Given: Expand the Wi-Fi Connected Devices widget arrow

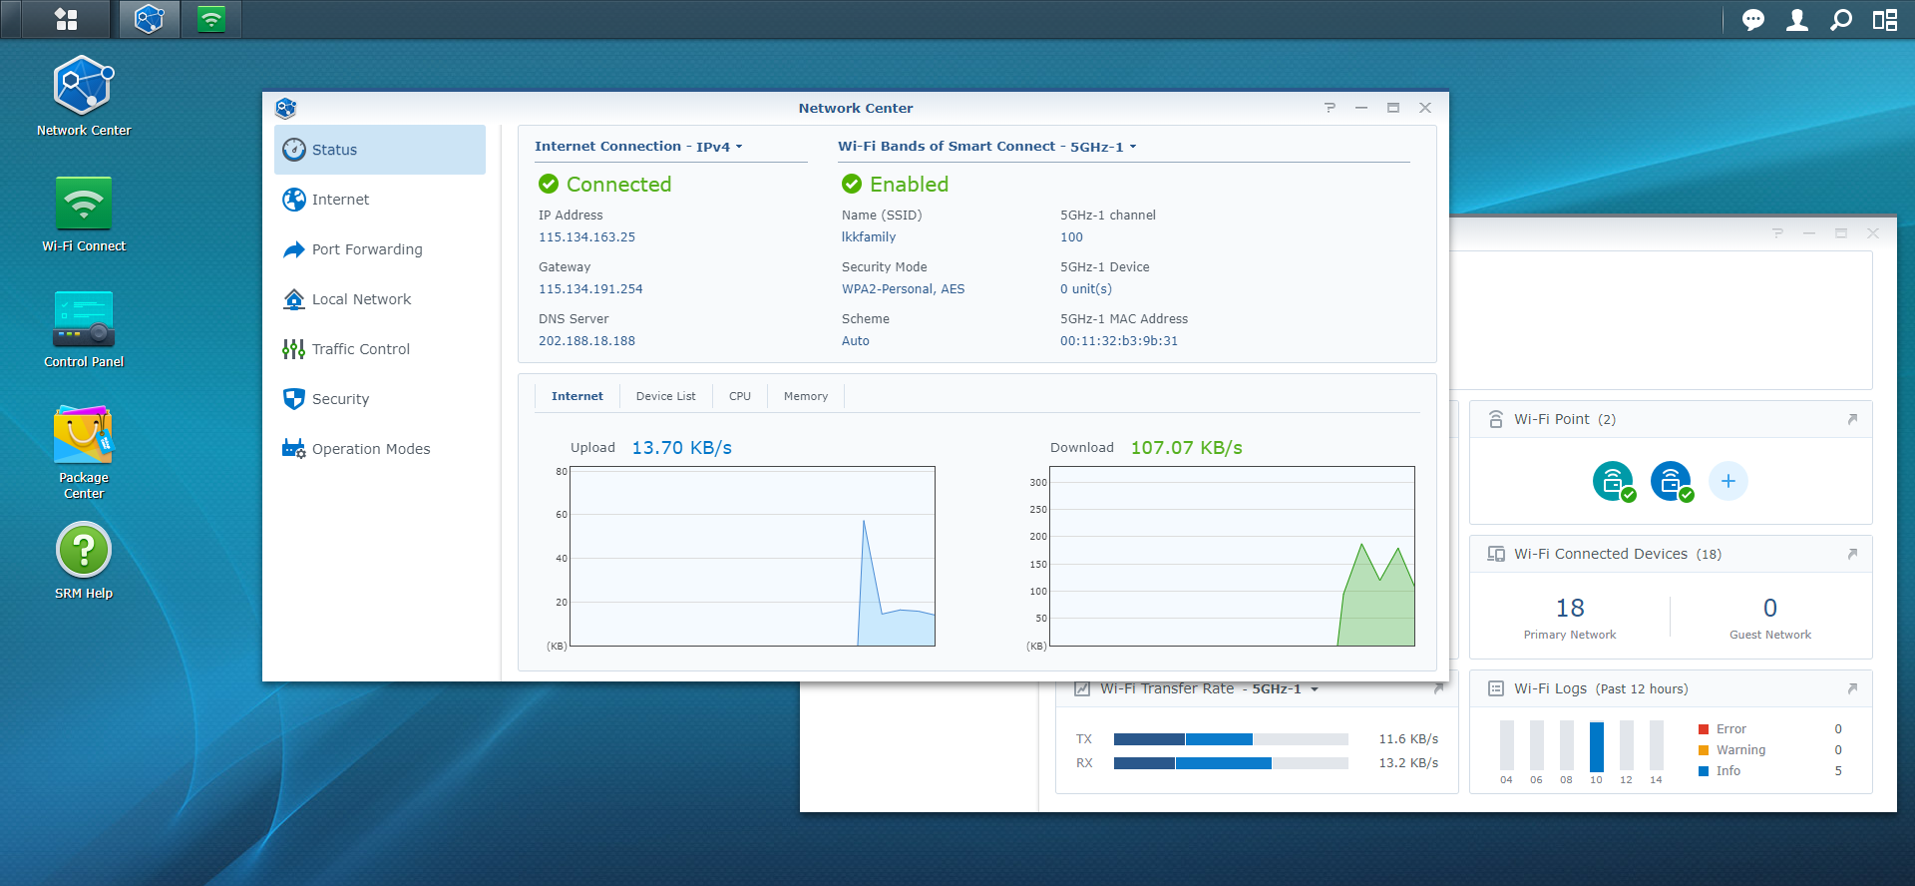Looking at the screenshot, I should click(x=1852, y=554).
